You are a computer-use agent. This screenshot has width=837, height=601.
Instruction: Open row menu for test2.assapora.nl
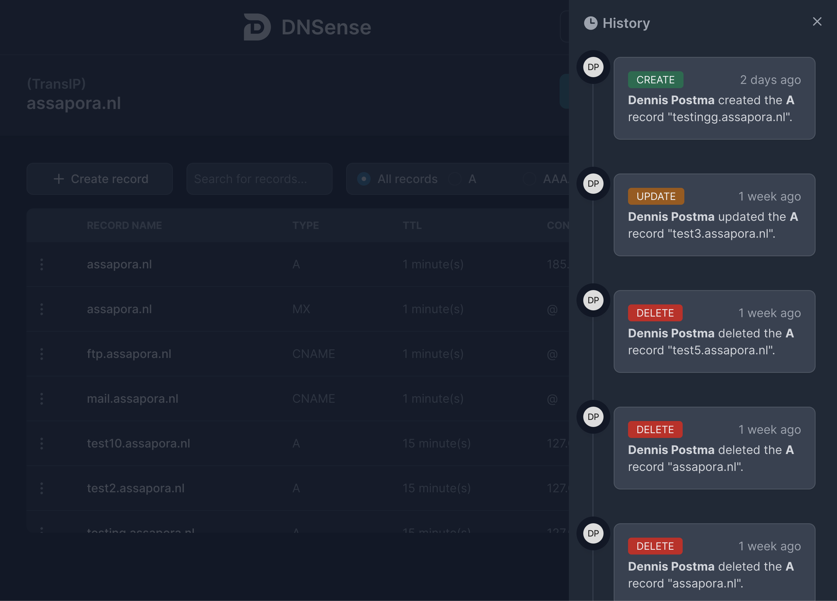(42, 488)
